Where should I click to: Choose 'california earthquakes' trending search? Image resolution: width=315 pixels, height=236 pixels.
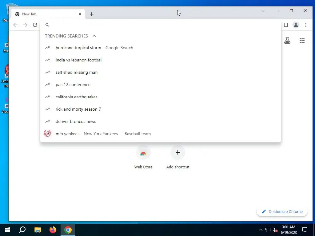tap(161, 97)
